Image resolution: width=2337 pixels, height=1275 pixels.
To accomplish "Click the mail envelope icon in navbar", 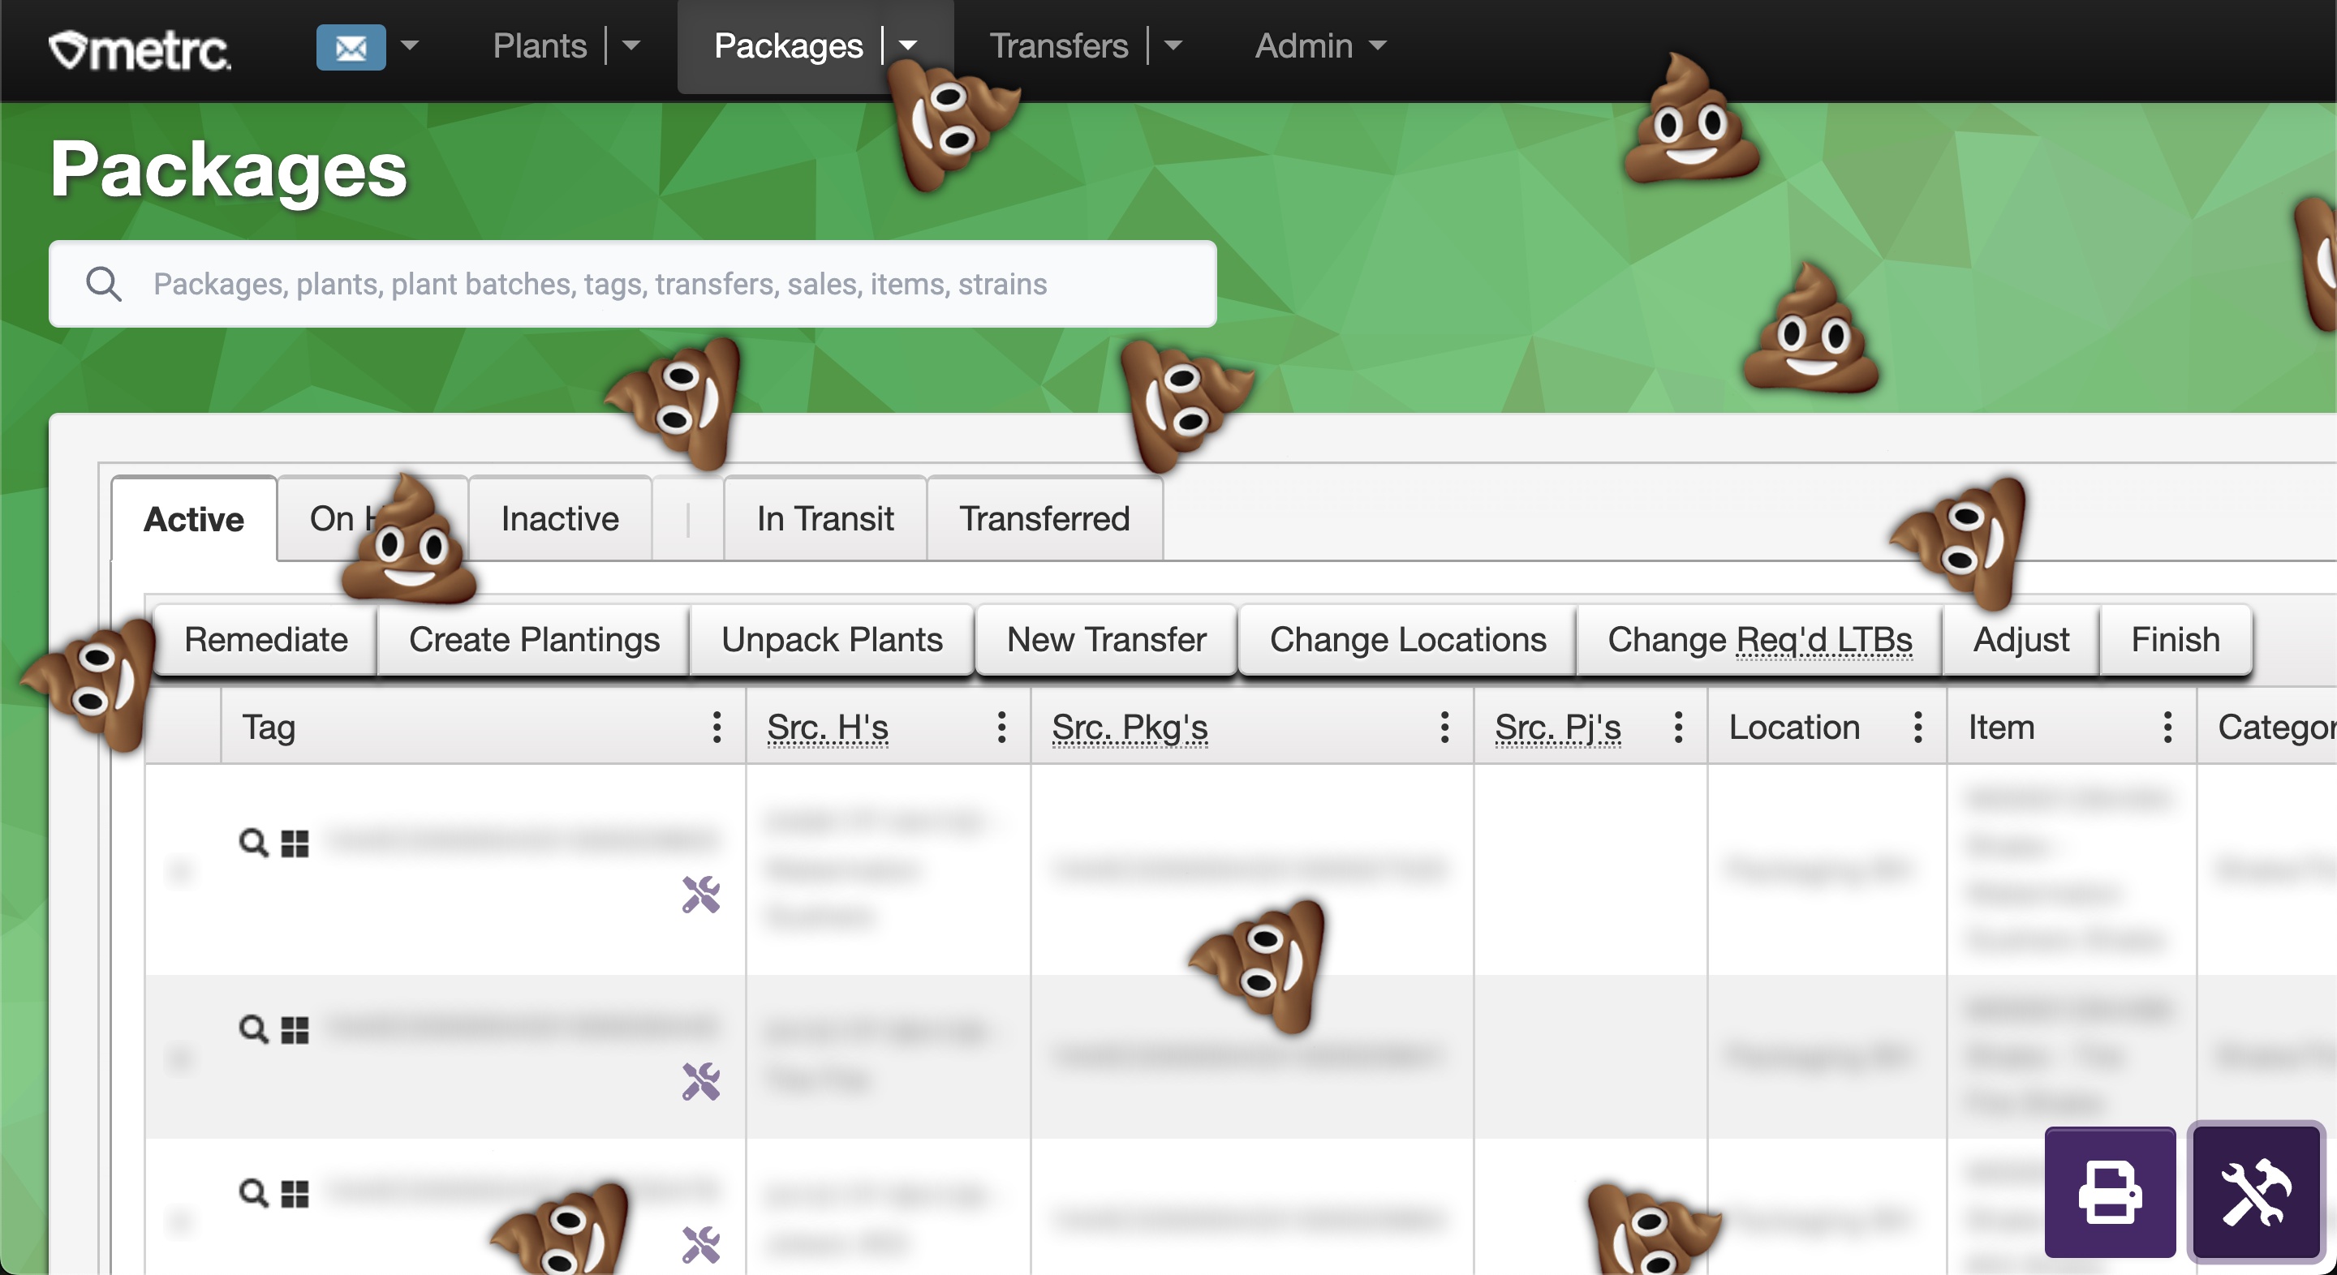I will [x=351, y=47].
